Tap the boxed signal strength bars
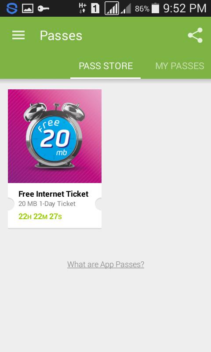211x352 pixels. click(x=112, y=8)
